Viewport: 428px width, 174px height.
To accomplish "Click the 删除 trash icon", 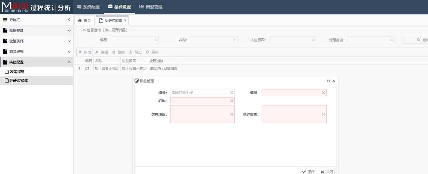I will click(x=114, y=52).
